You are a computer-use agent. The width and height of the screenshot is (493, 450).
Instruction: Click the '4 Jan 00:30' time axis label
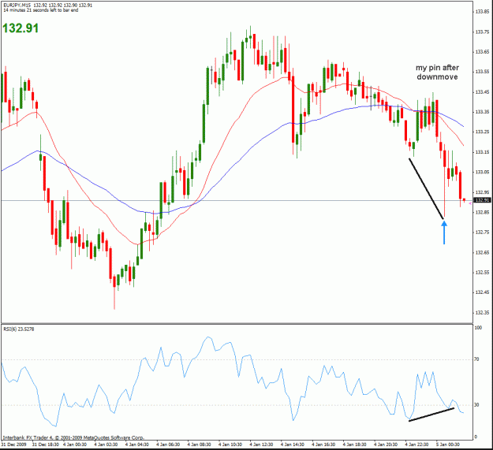click(x=75, y=444)
